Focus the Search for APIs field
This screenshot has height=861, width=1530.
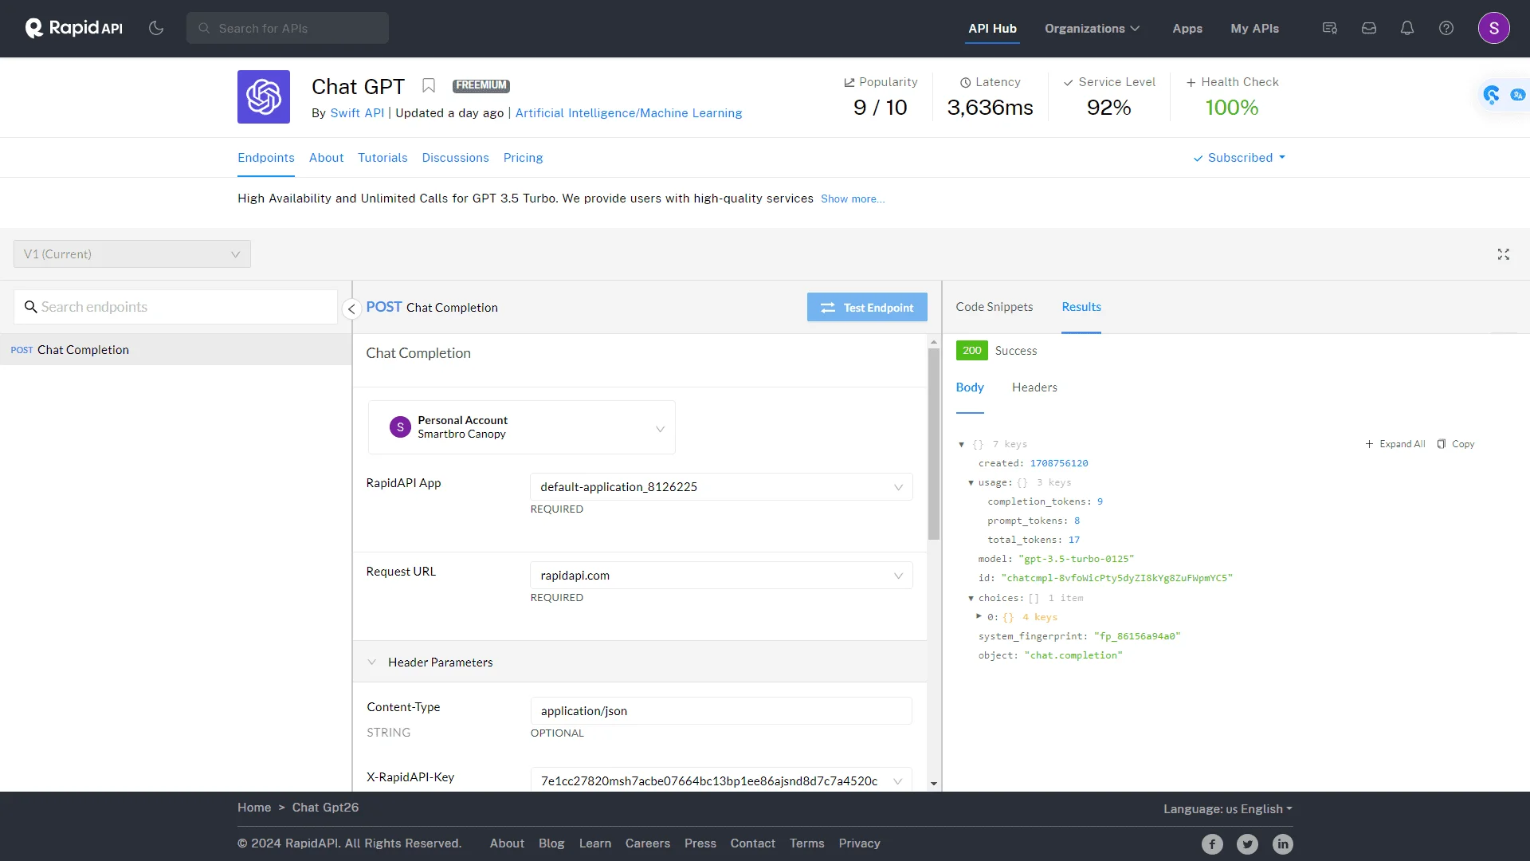pos(288,28)
